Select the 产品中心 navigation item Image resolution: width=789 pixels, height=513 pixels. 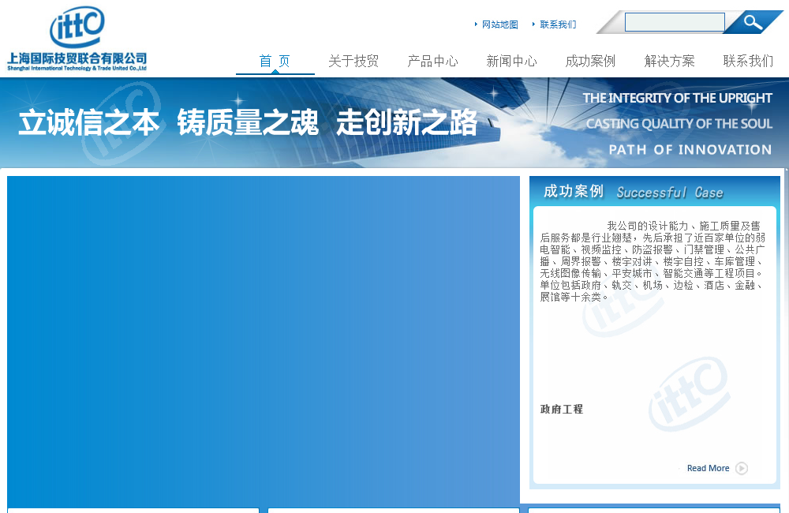pos(432,61)
